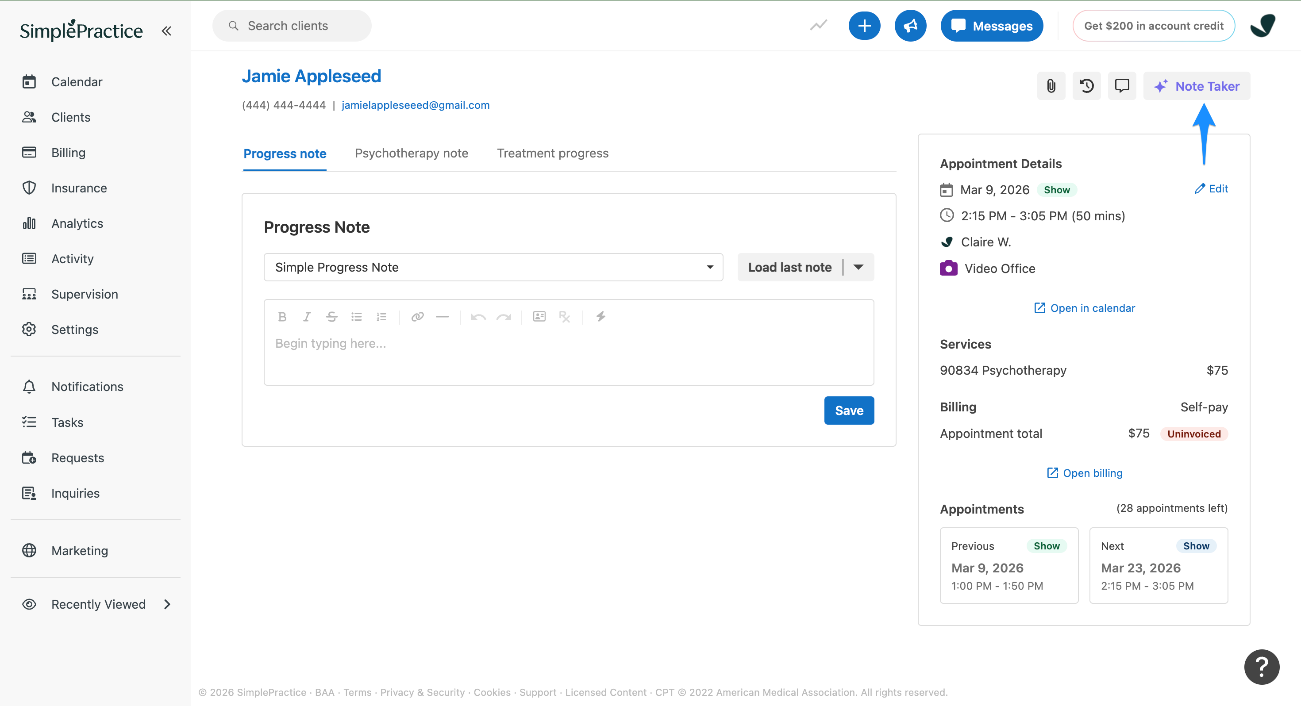Click the lightning bolt snippets icon

(600, 317)
